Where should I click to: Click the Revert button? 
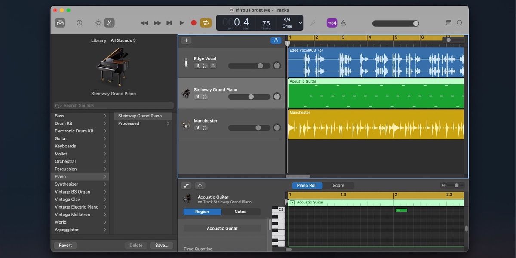click(x=65, y=245)
